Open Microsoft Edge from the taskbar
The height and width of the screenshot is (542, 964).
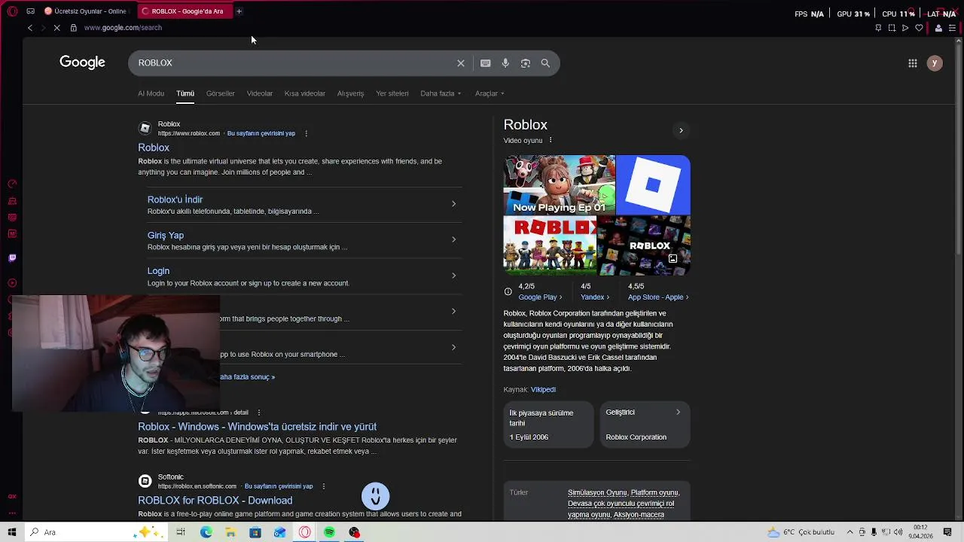pos(206,532)
